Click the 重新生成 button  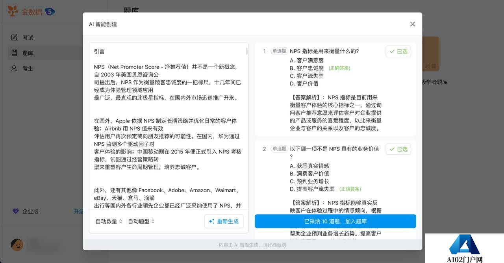(224, 221)
